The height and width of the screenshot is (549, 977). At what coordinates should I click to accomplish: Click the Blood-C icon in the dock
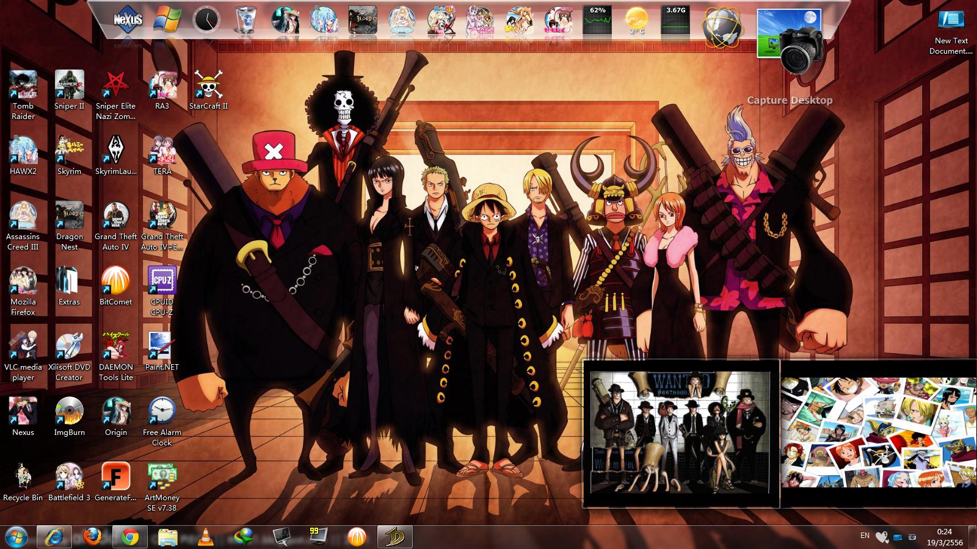pyautogui.click(x=362, y=20)
